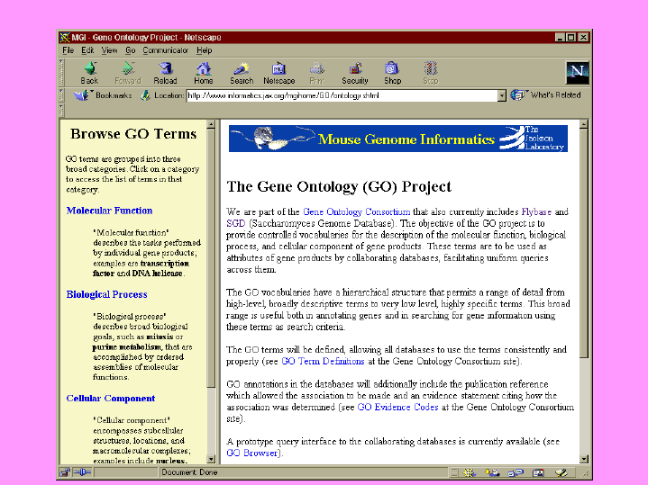
Task: Click the Back toolbar button
Action: coord(89,73)
